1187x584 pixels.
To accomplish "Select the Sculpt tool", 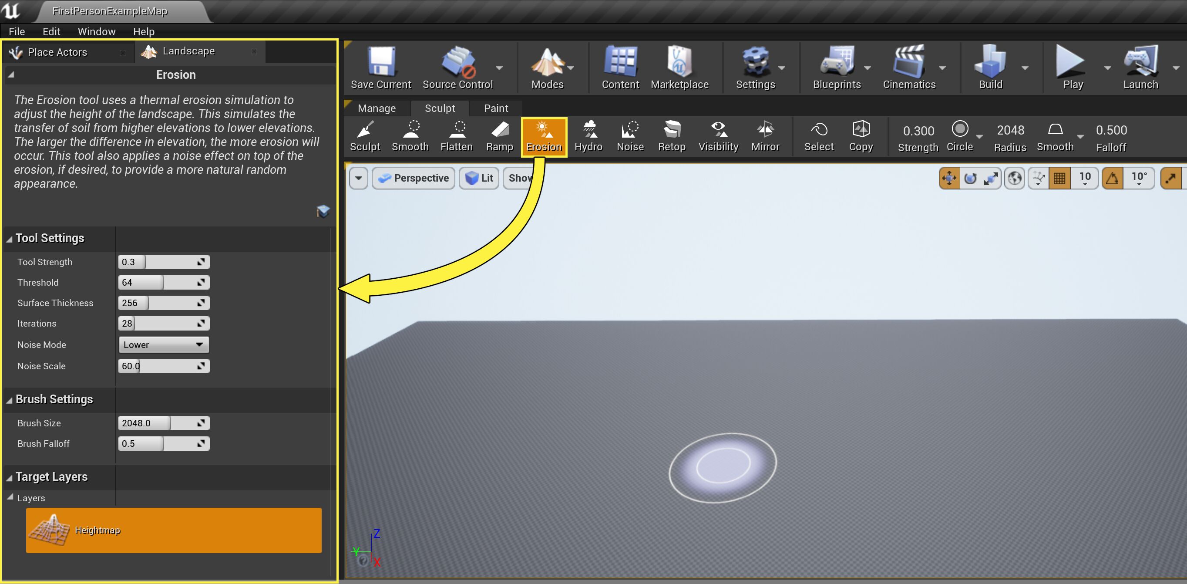I will 364,136.
